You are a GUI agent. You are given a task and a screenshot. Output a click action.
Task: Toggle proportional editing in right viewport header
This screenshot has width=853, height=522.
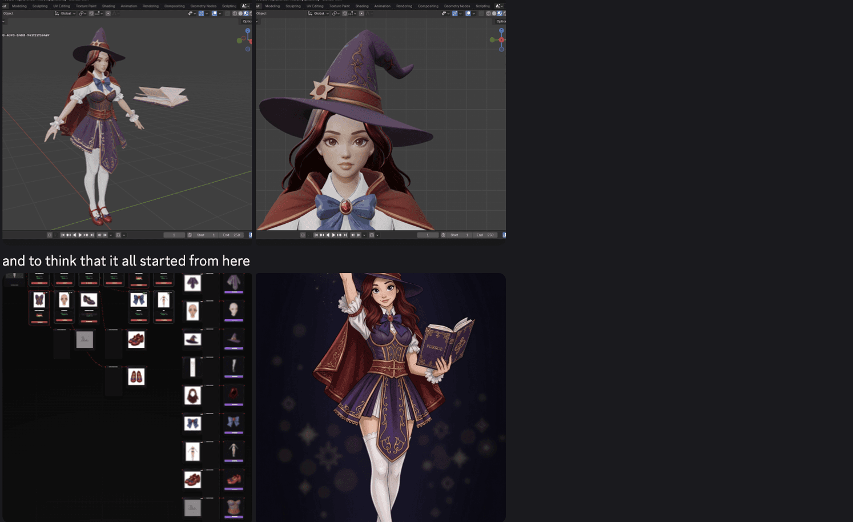coord(361,13)
